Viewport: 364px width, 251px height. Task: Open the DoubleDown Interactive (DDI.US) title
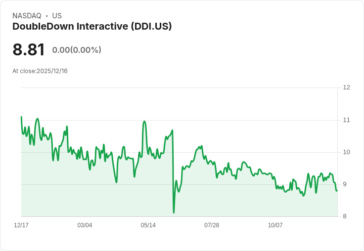pyautogui.click(x=92, y=27)
